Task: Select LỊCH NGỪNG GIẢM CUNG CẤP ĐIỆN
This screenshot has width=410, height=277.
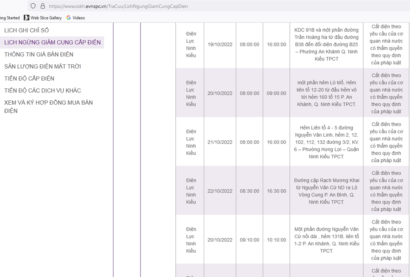Action: pyautogui.click(x=52, y=42)
